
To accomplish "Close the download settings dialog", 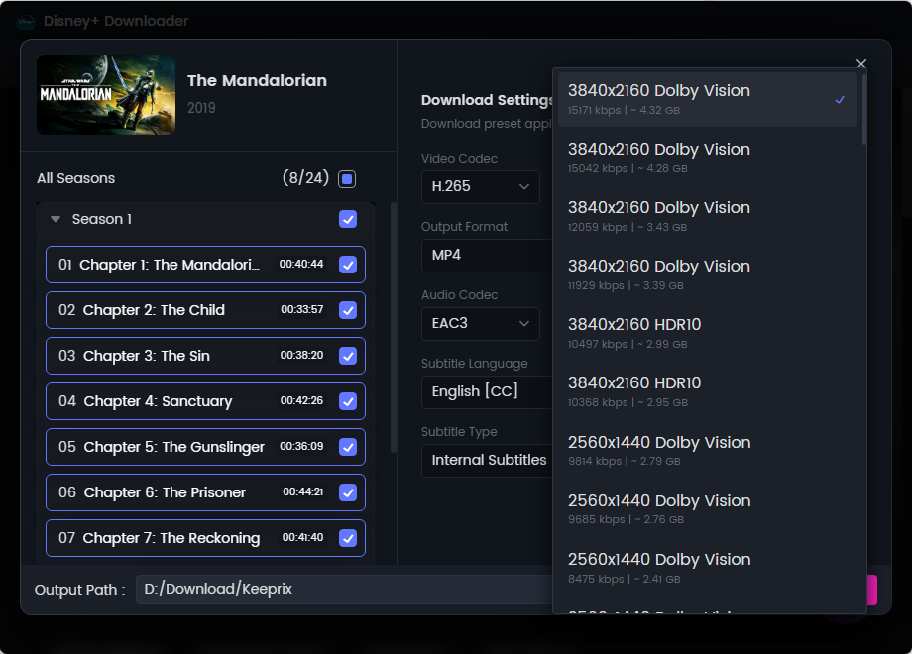I will 861,64.
